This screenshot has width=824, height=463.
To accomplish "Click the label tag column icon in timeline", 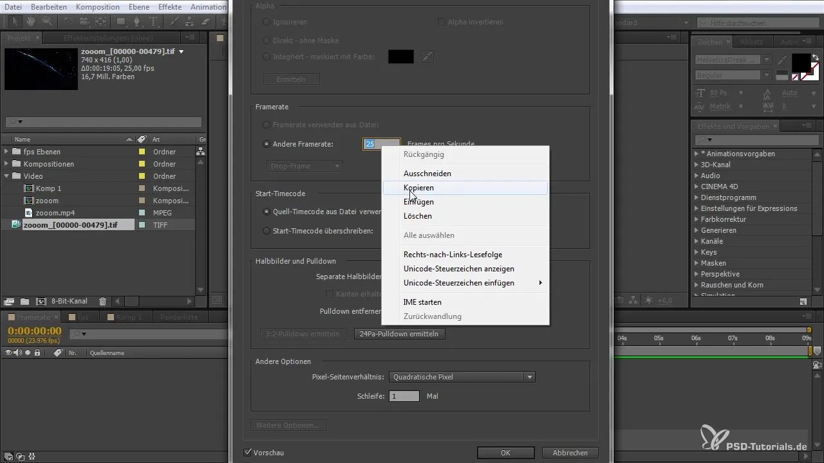I will (58, 352).
